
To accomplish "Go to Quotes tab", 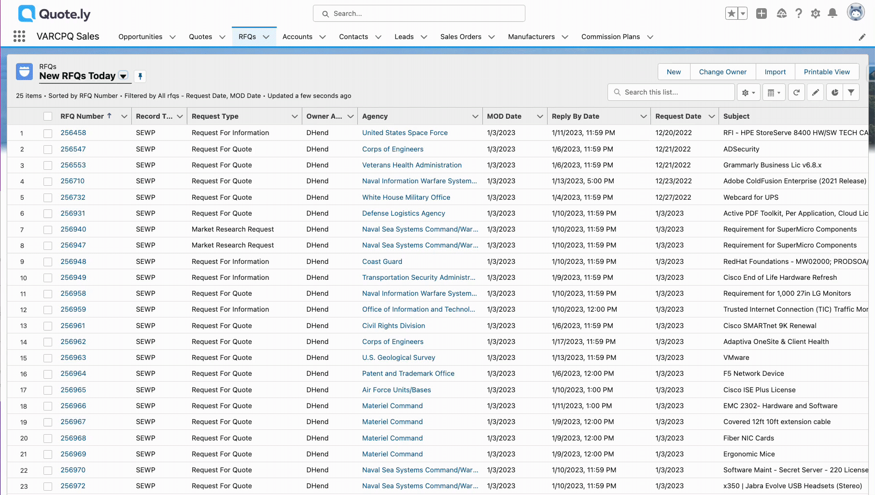I will pyautogui.click(x=200, y=37).
